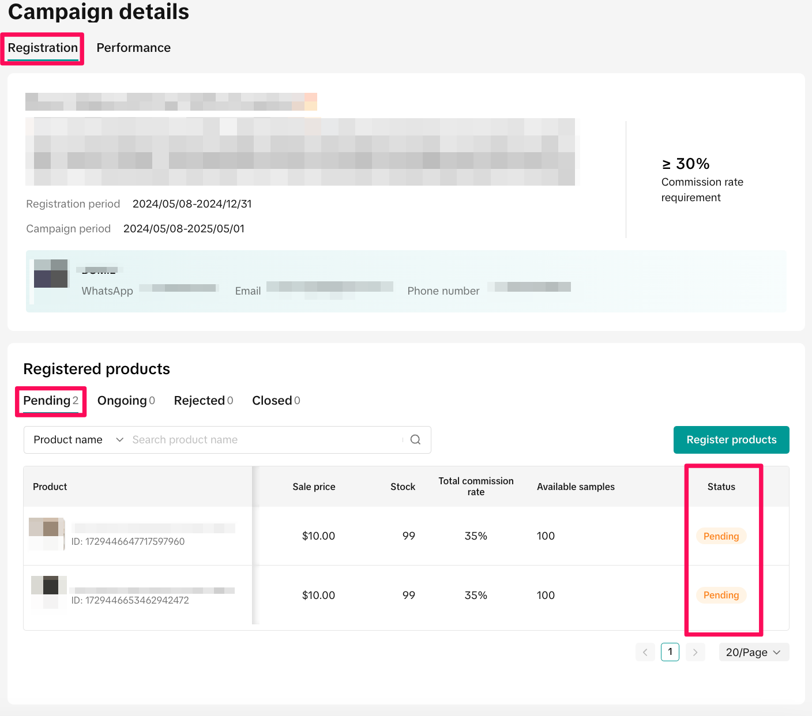Click first product thumbnail image

click(47, 534)
